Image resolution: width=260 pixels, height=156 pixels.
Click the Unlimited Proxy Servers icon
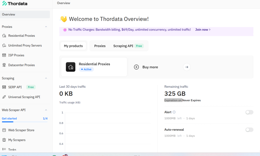point(4,46)
